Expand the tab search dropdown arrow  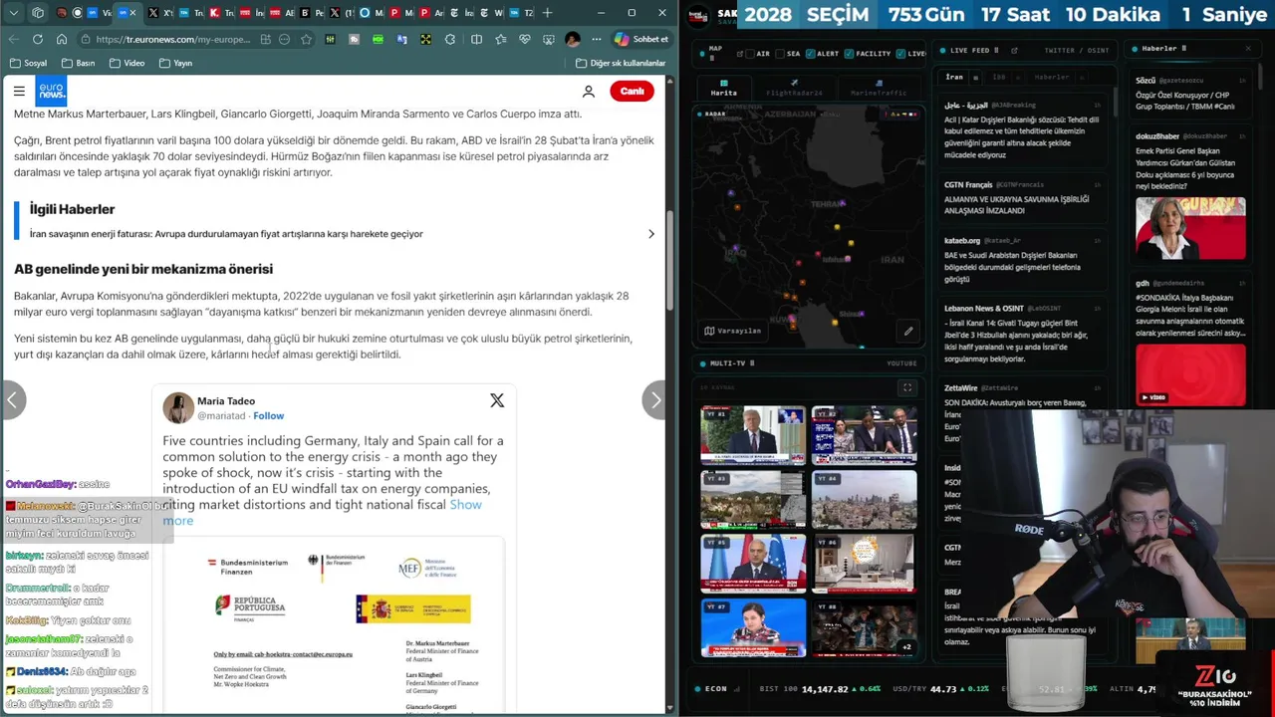tap(14, 13)
